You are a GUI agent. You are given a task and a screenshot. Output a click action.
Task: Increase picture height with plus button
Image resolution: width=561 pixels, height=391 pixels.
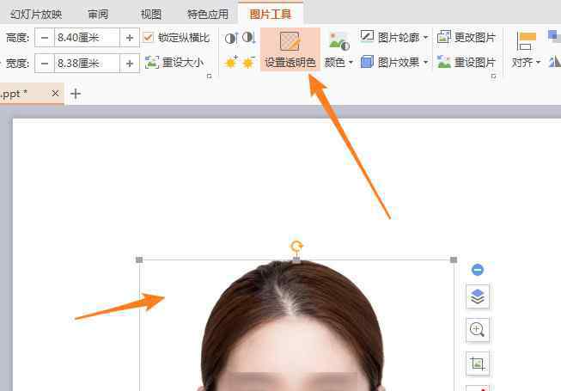pos(130,38)
